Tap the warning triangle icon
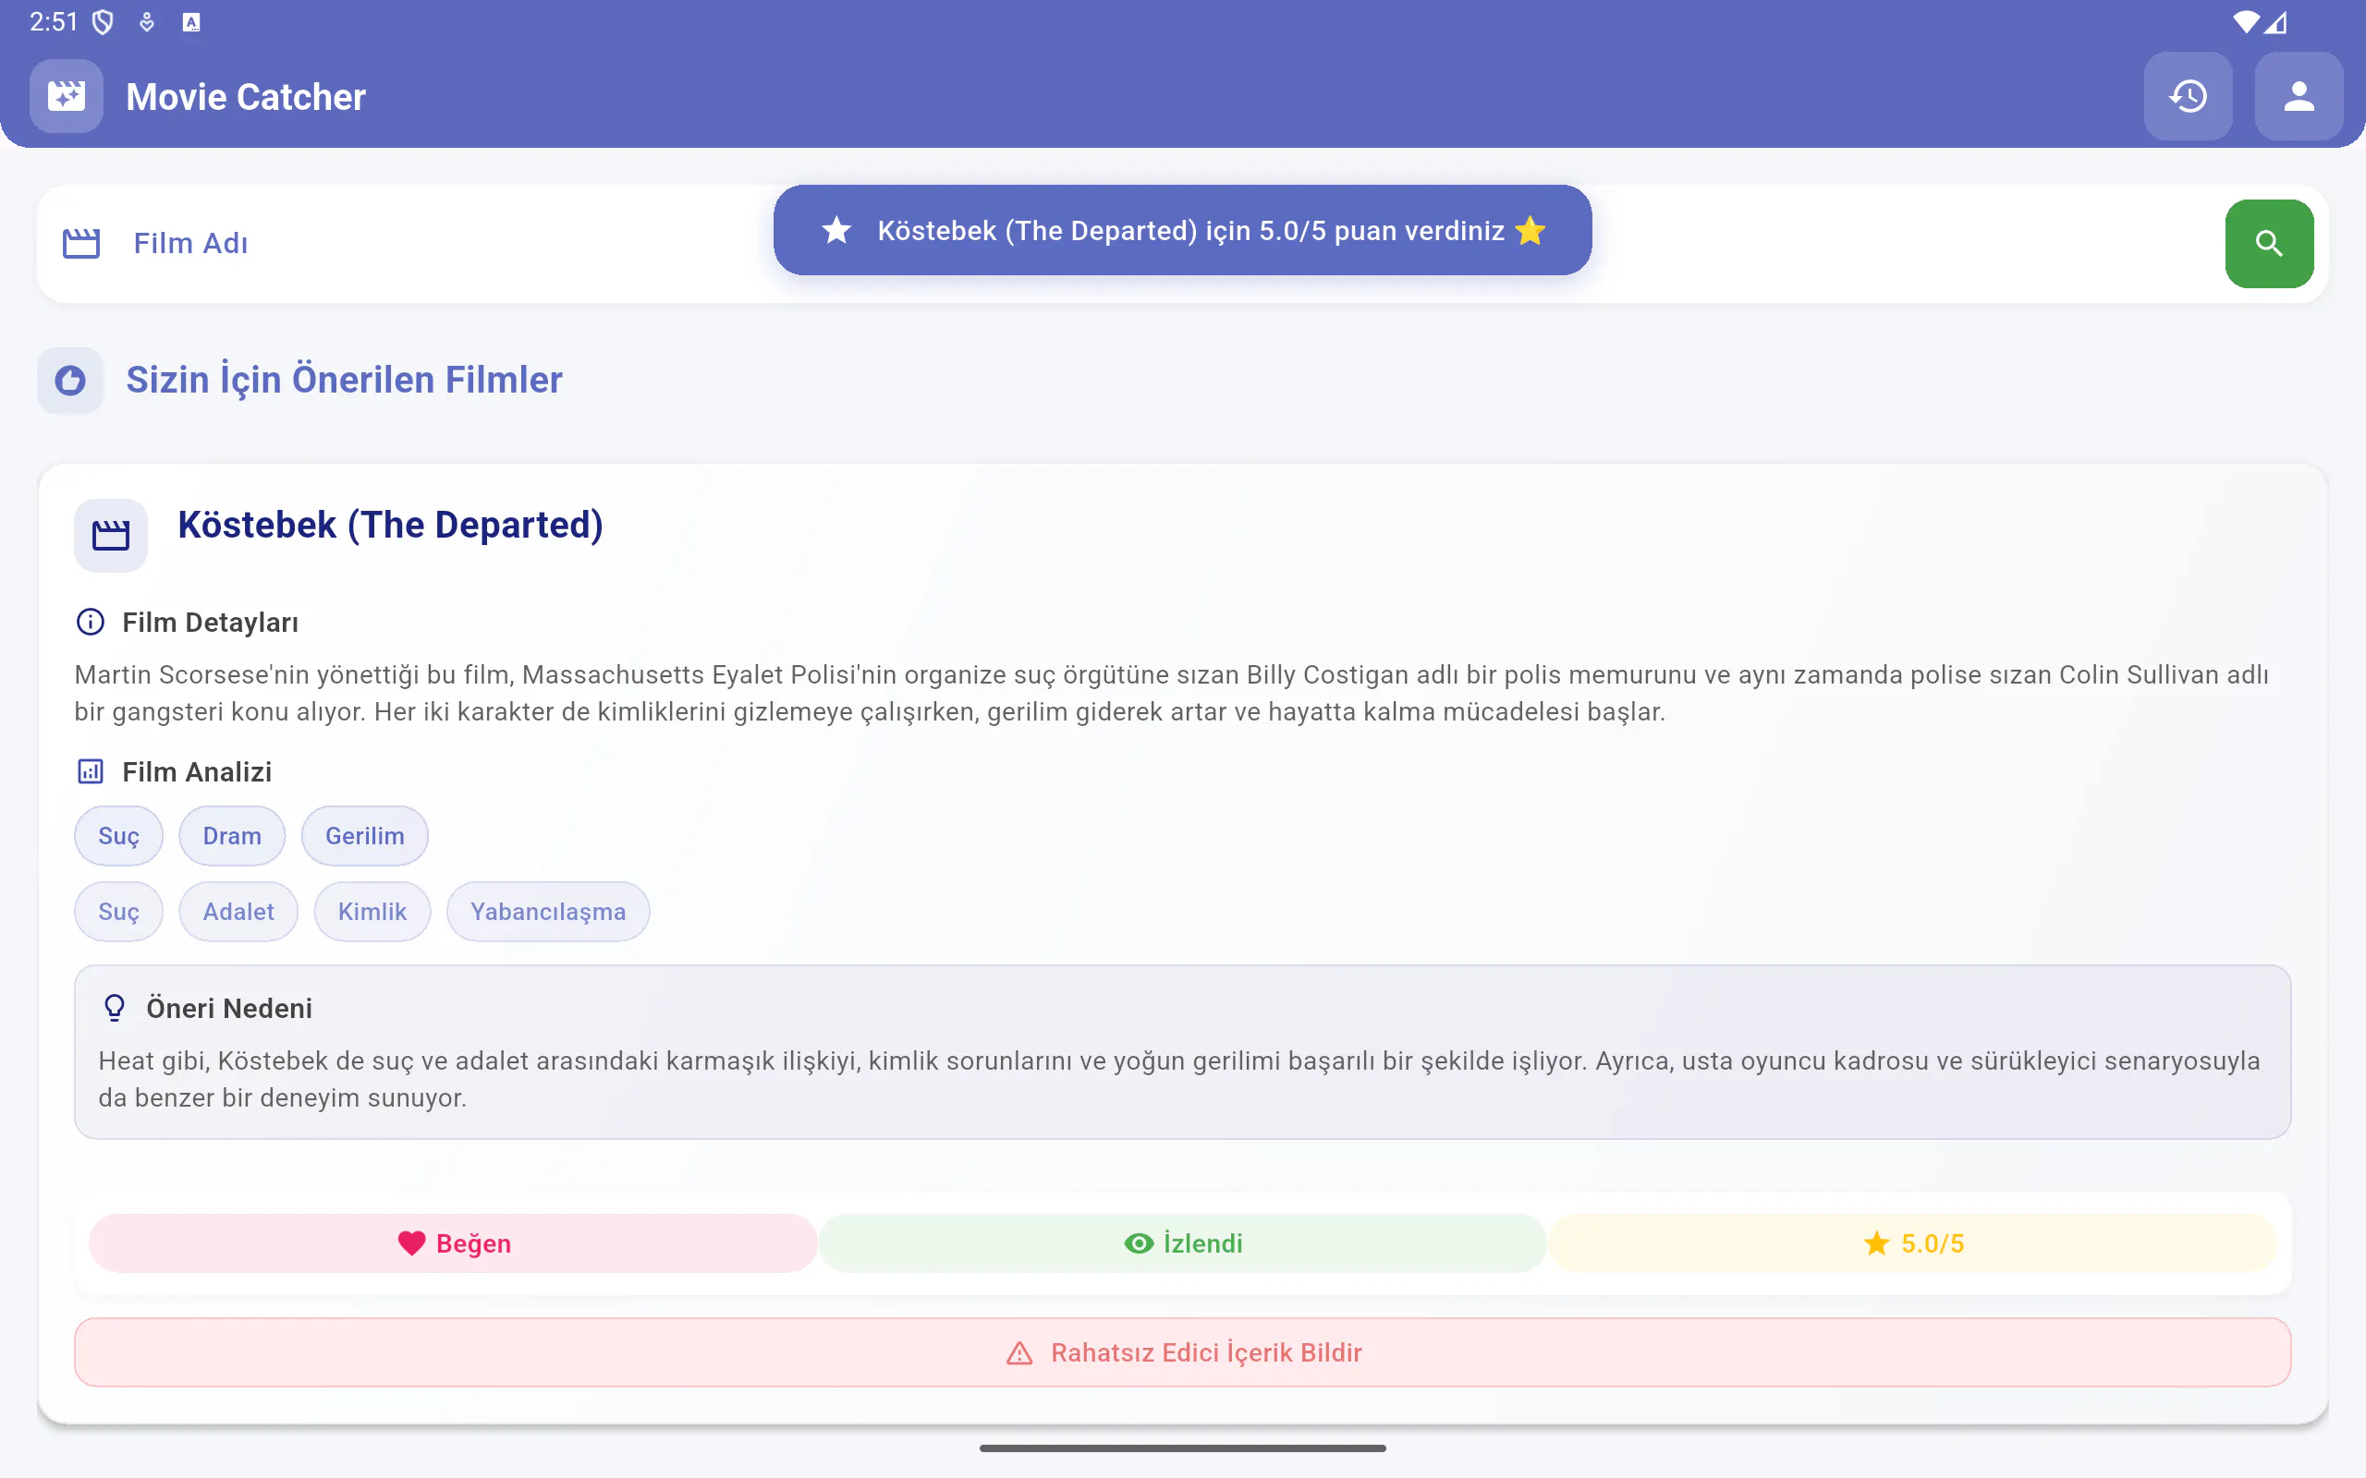 (1019, 1353)
